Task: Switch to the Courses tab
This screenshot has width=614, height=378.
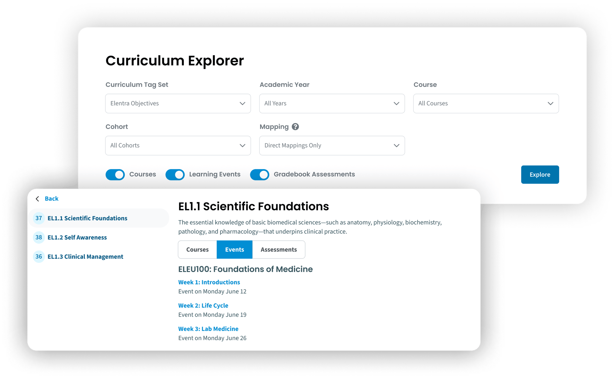Action: pos(197,250)
